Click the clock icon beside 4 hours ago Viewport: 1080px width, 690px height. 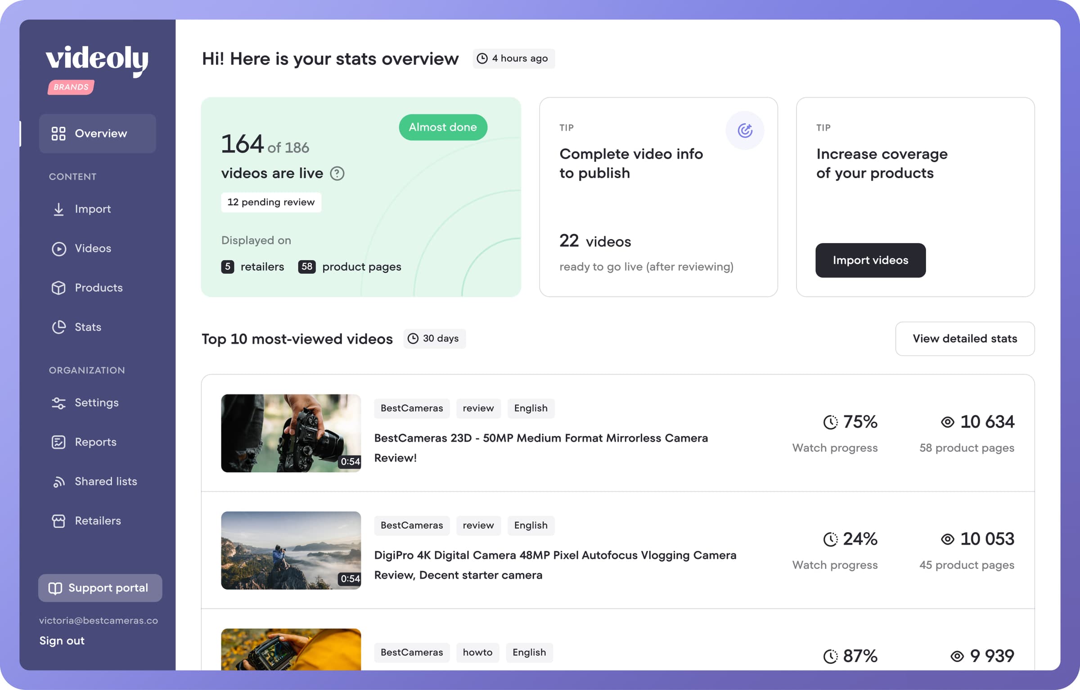click(x=482, y=59)
